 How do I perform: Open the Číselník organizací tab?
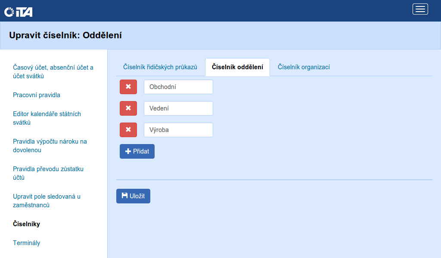(304, 67)
